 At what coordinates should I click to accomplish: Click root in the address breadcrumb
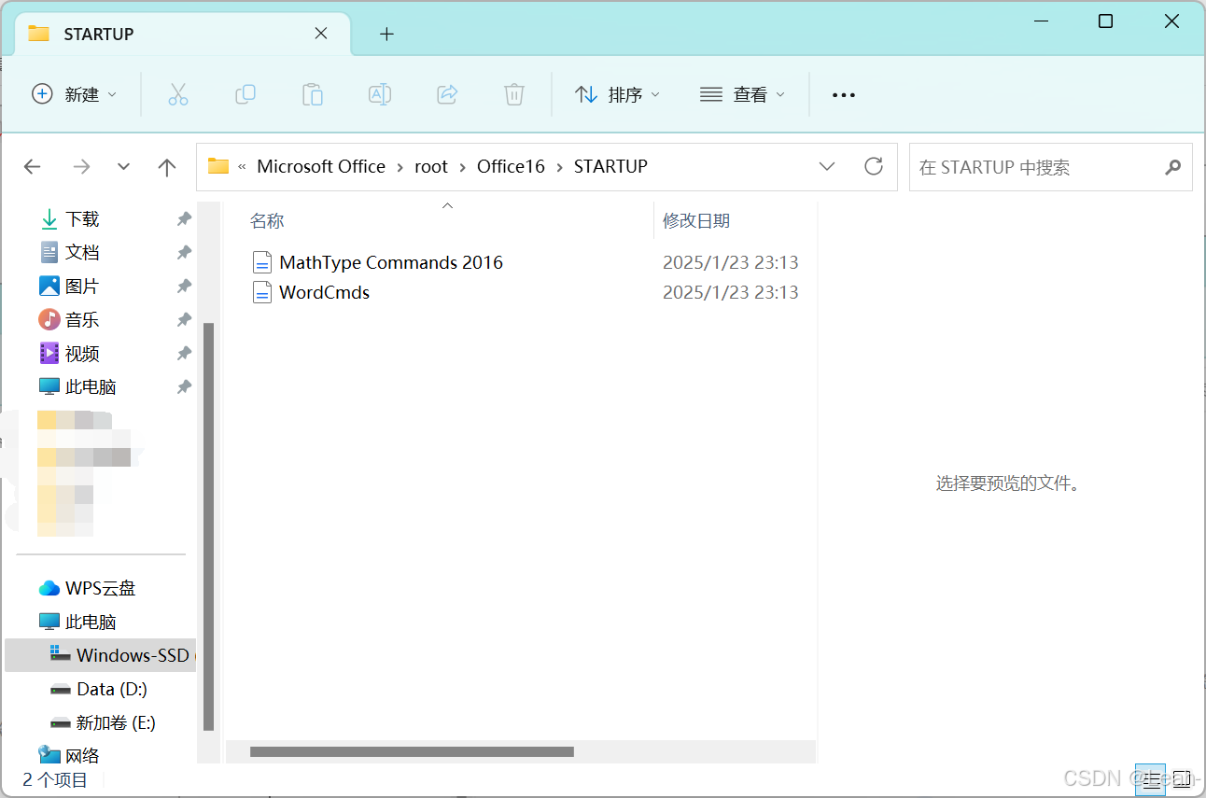click(x=431, y=166)
